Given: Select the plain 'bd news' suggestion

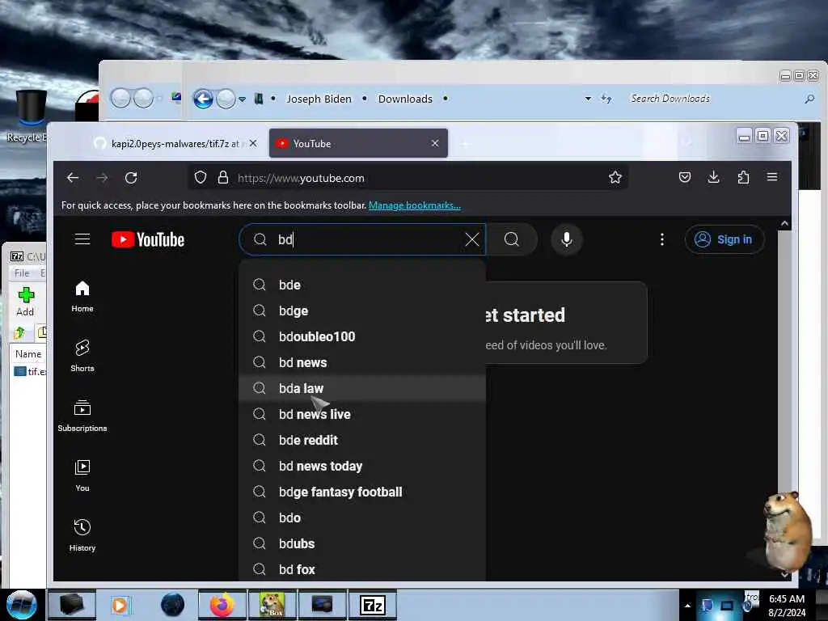Looking at the screenshot, I should pyautogui.click(x=362, y=362).
